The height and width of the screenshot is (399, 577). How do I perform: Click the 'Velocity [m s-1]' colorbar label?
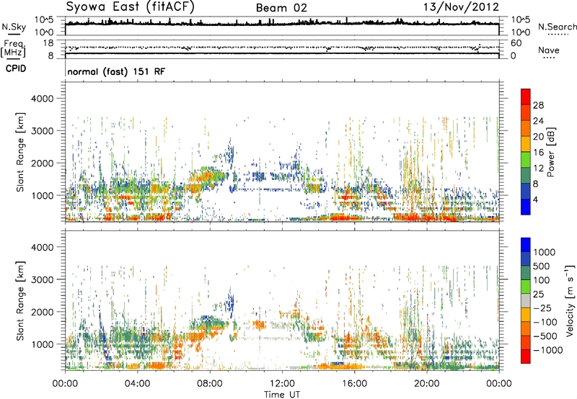point(570,300)
